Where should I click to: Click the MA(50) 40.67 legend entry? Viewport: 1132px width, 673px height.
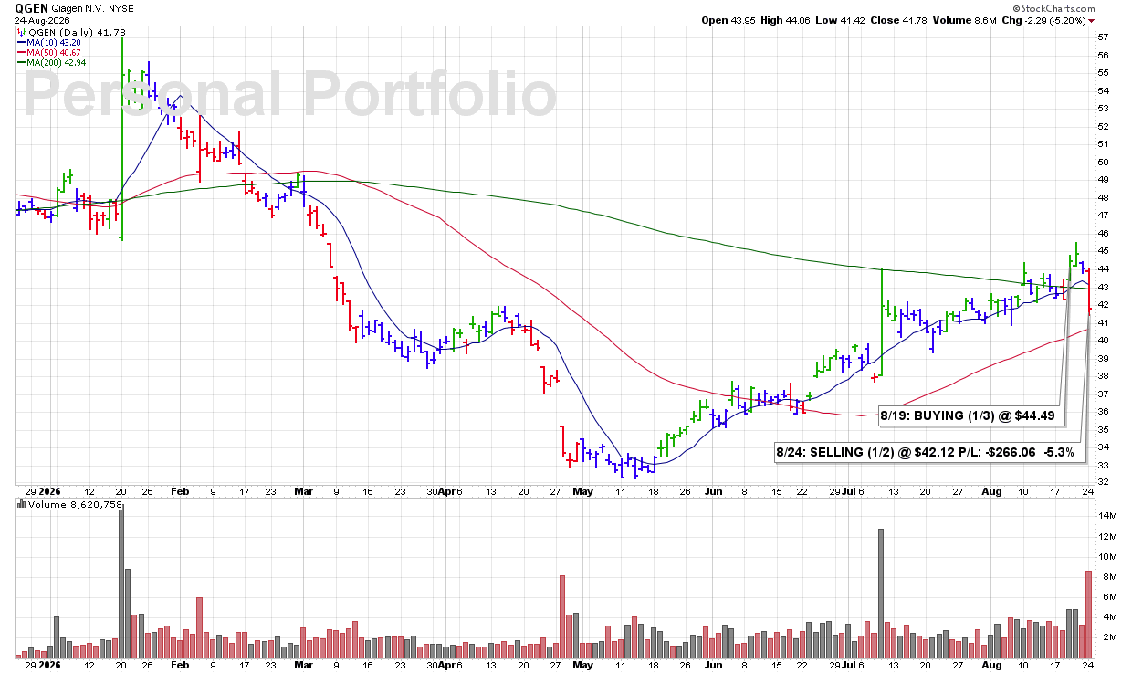[50, 52]
